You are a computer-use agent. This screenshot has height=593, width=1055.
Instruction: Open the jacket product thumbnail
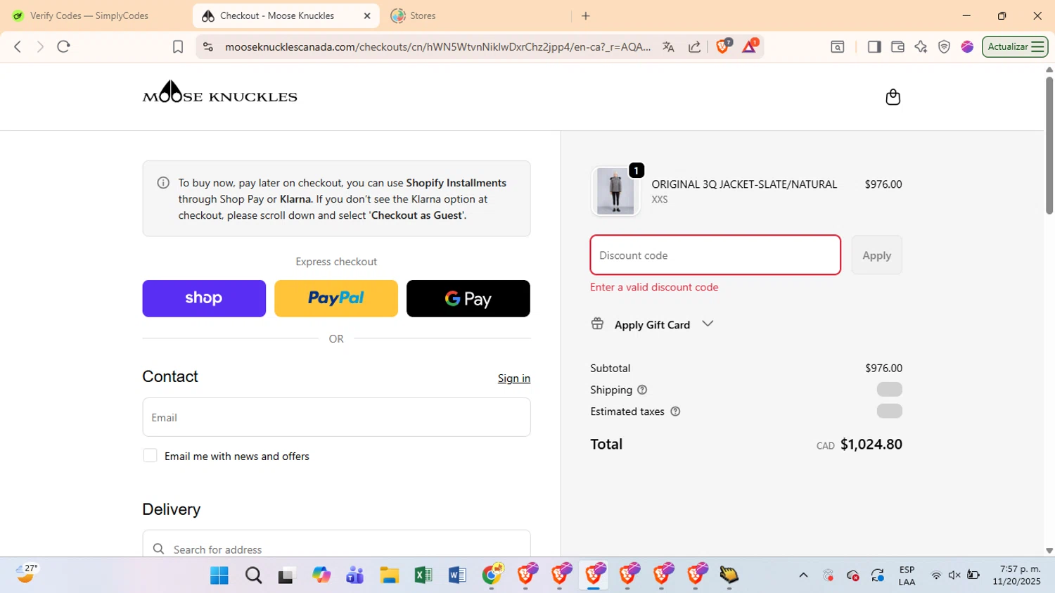click(615, 191)
